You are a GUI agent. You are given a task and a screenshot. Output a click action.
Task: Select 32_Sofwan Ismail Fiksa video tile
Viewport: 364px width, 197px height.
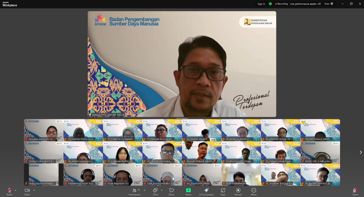[280, 152]
